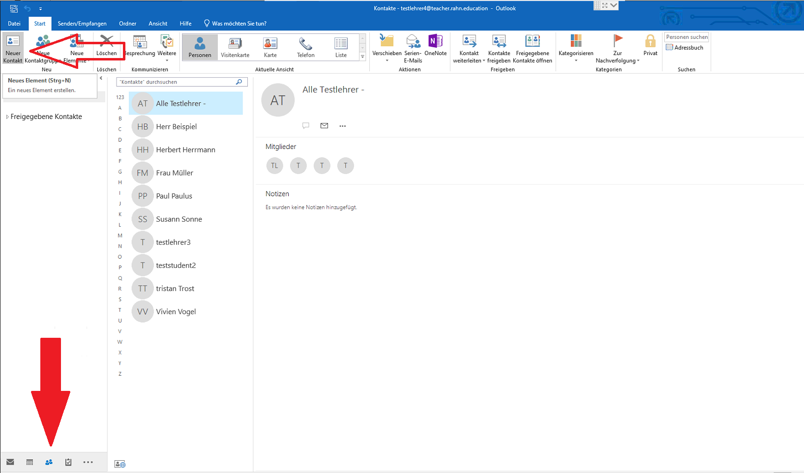
Task: Mark contact as Privat with lock icon
Action: [650, 46]
